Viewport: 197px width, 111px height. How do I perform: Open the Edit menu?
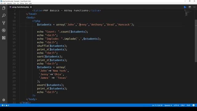5,3
